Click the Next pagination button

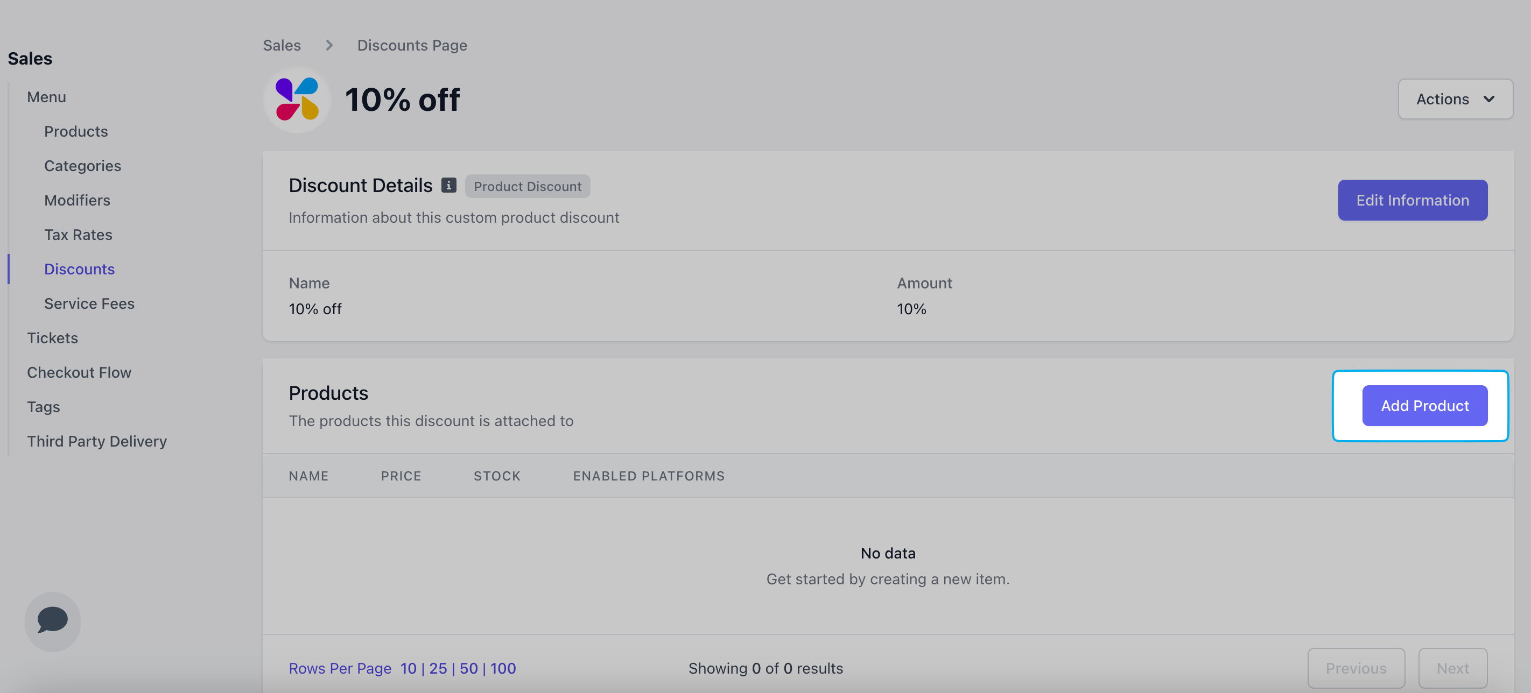click(x=1452, y=668)
